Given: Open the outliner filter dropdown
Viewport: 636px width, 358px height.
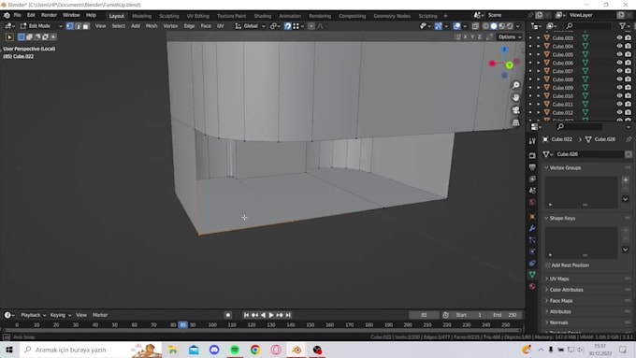Looking at the screenshot, I should (624, 26).
